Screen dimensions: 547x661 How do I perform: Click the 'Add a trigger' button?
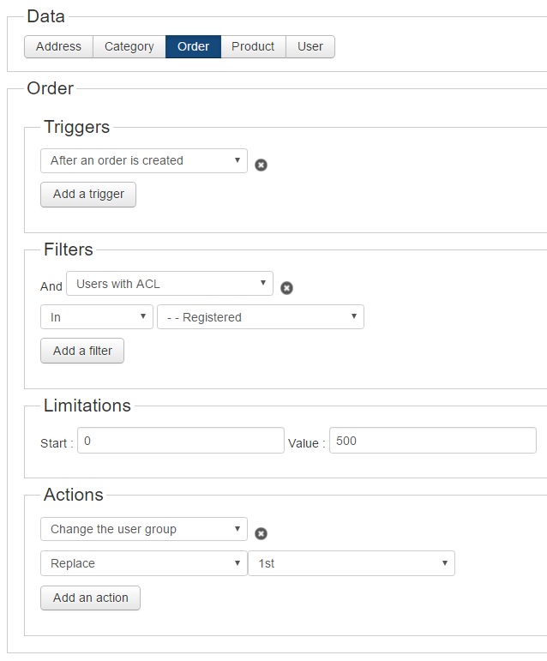[x=88, y=195]
